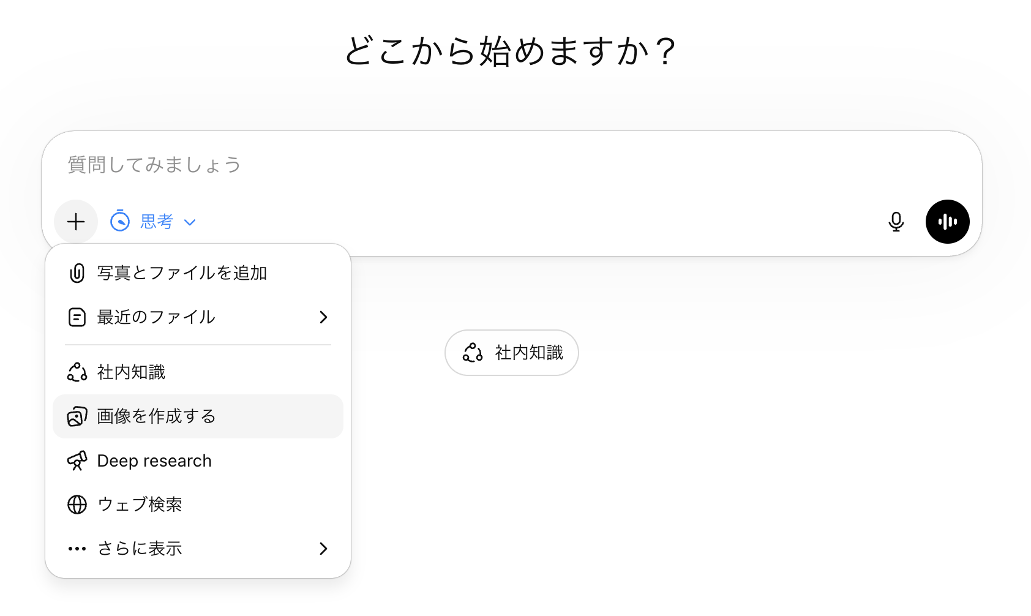
Task: Click the plus attachment button
Action: 76,222
